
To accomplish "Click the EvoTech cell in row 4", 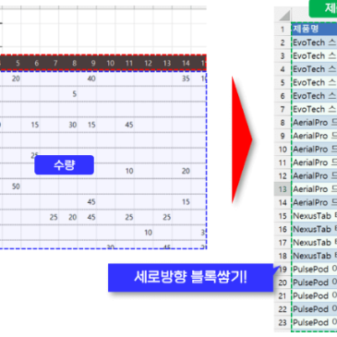I will pyautogui.click(x=314, y=69).
